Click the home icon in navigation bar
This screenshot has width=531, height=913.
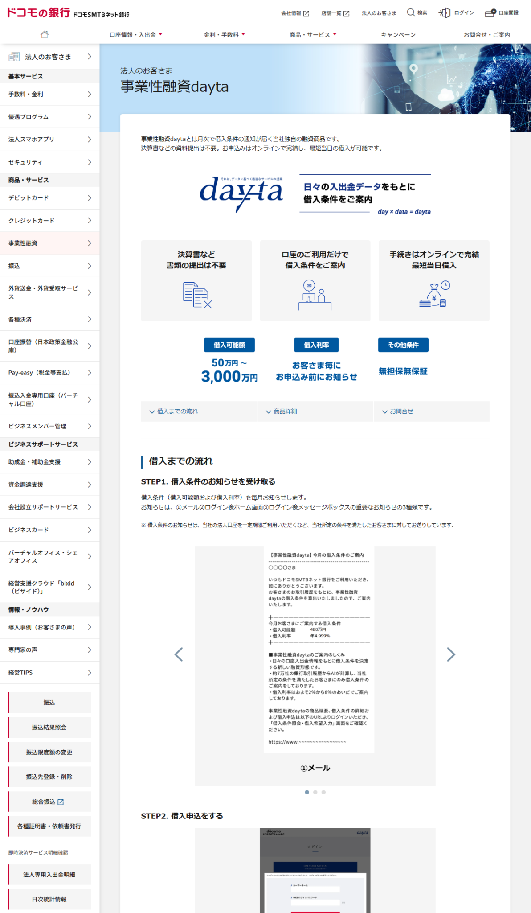click(x=44, y=34)
